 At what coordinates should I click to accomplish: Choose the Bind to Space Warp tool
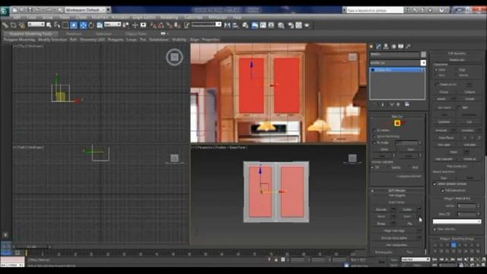coord(21,25)
